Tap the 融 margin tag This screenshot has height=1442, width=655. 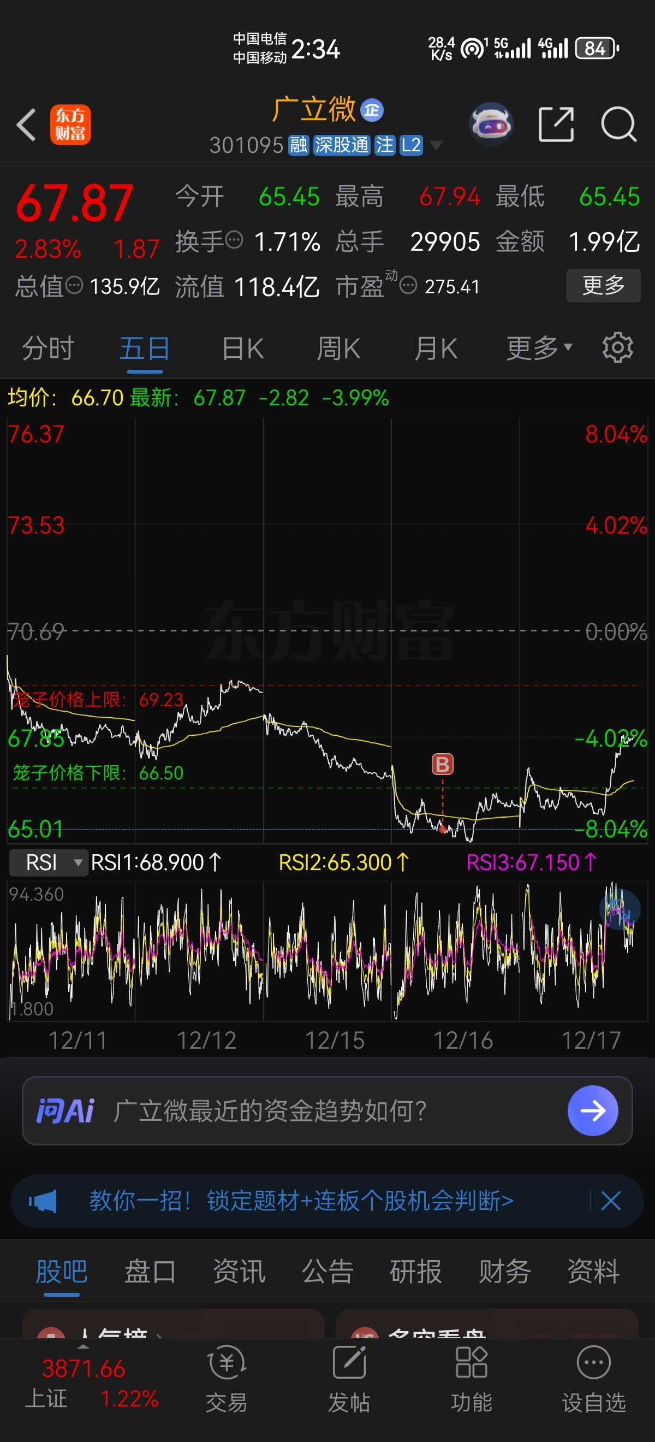coord(299,145)
